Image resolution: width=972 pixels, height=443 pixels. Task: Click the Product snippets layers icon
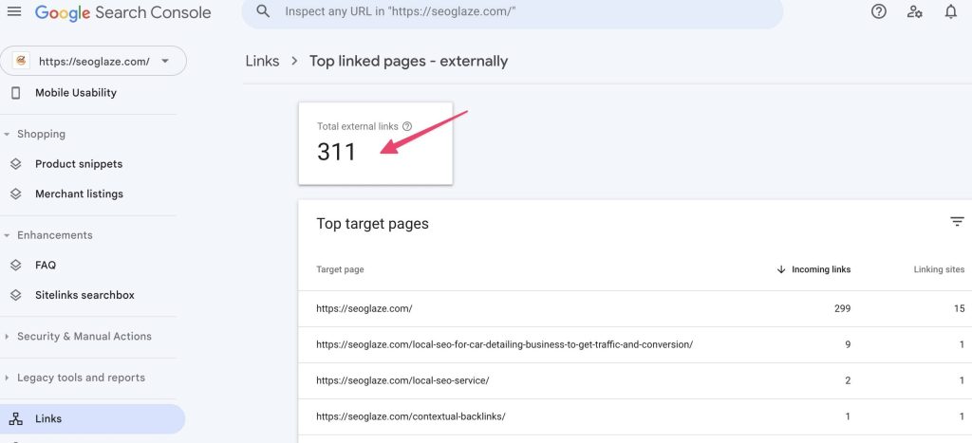16,164
